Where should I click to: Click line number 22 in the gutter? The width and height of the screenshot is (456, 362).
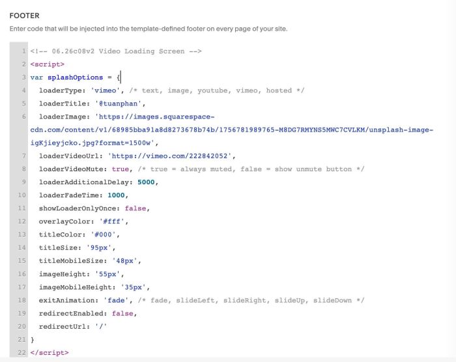21,352
